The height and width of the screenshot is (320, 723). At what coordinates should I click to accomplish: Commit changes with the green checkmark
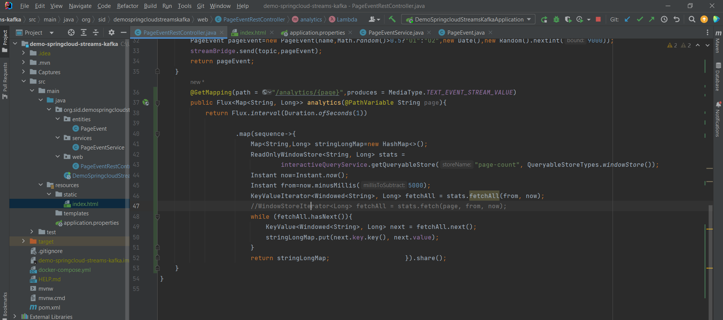640,19
